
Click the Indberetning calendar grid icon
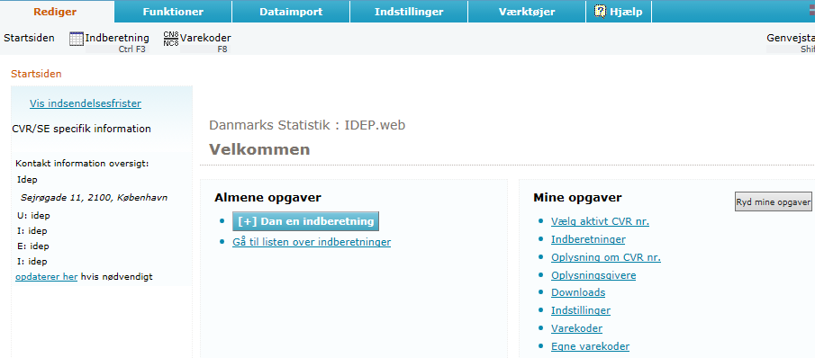tap(77, 39)
